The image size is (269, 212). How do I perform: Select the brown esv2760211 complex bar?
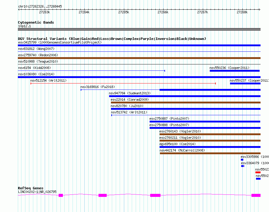[210, 141]
